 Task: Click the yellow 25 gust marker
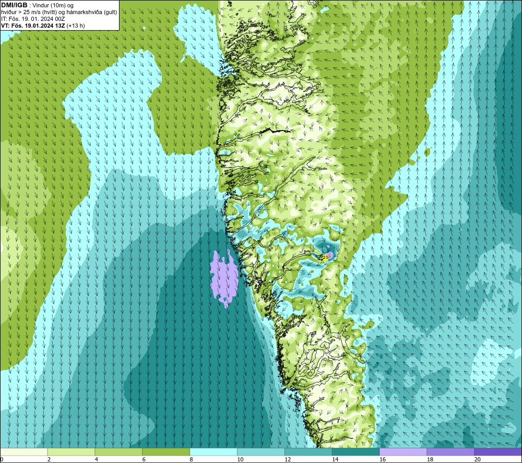326,257
